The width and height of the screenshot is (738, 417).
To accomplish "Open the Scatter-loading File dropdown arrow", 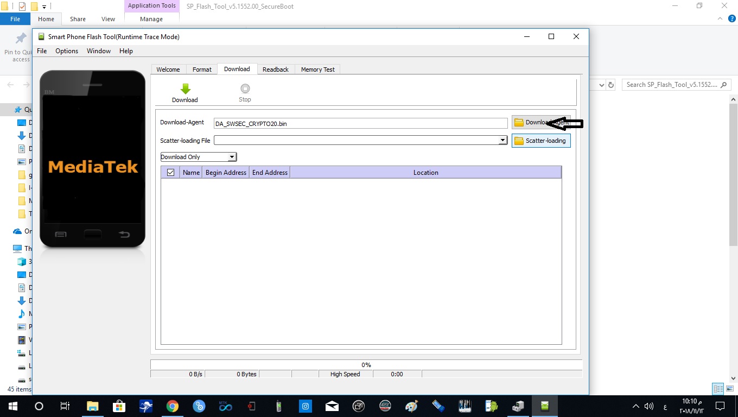I will coord(502,141).
